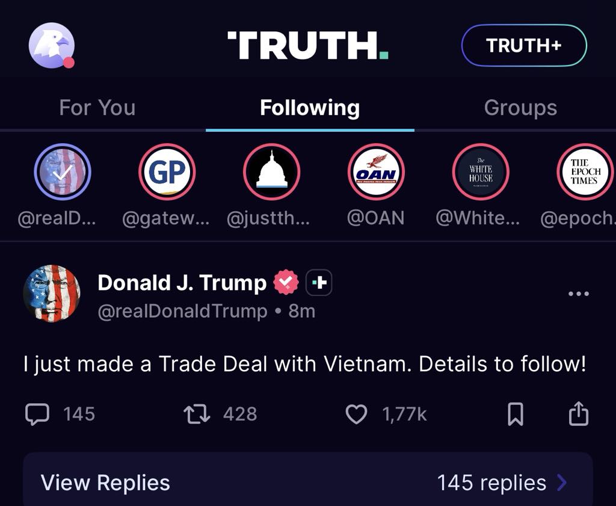Screen dimensions: 616x506
Task: Open the @justthenews Capitol dome story
Action: [x=271, y=171]
